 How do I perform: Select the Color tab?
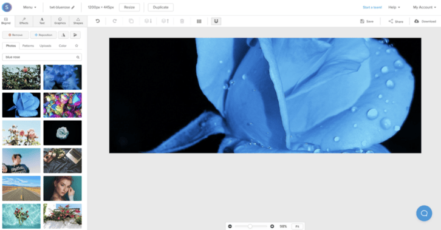coord(63,46)
